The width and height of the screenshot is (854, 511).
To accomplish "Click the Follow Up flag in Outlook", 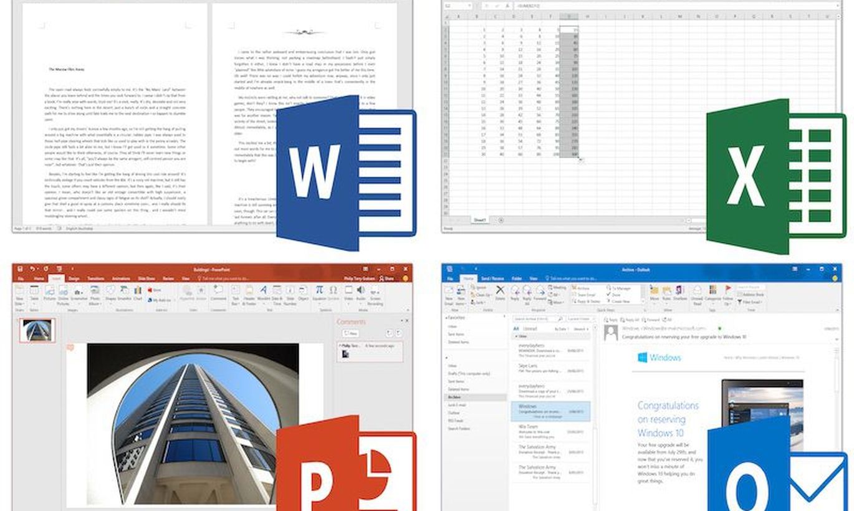I will point(728,295).
